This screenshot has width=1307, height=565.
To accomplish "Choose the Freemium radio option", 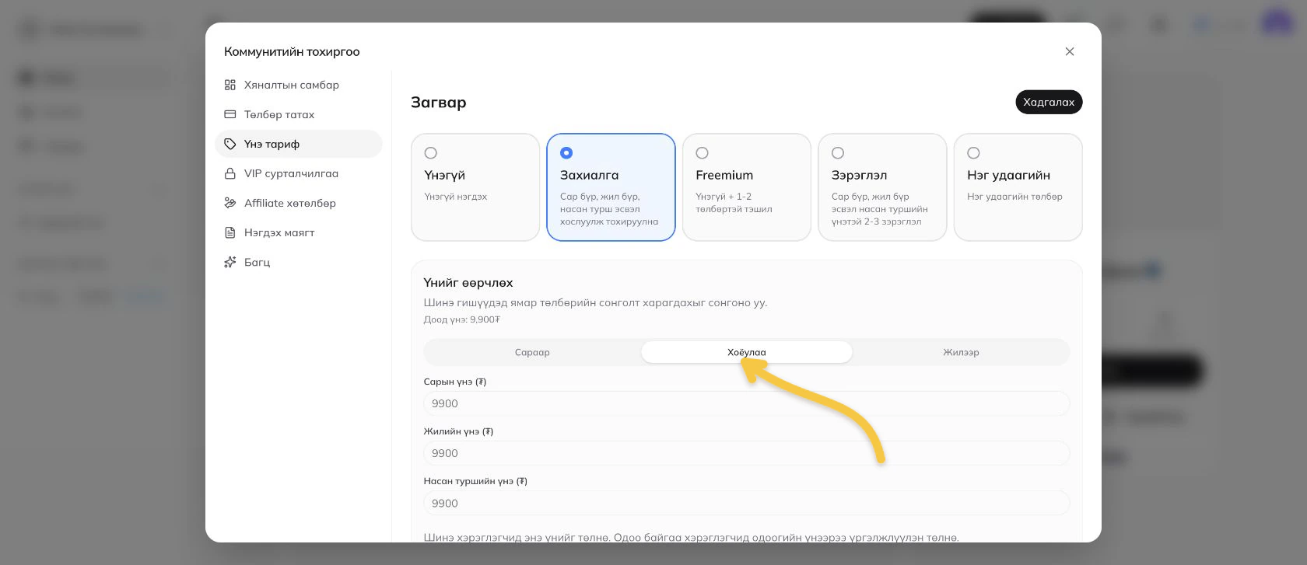I will click(x=702, y=153).
